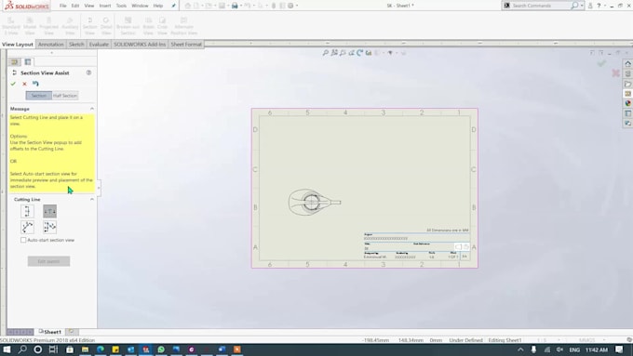
Task: Open the File menu
Action: 62,6
